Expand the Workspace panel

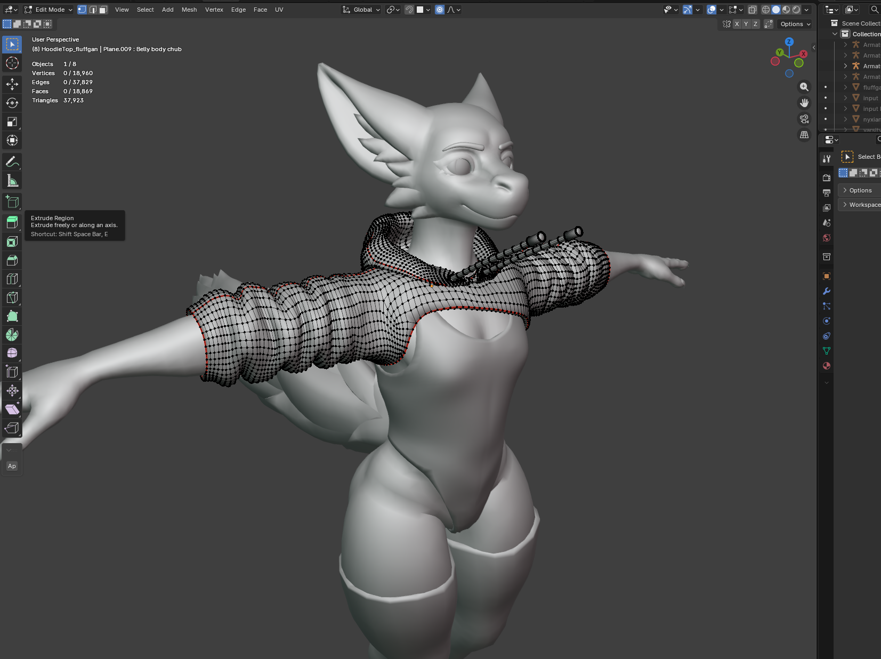860,205
